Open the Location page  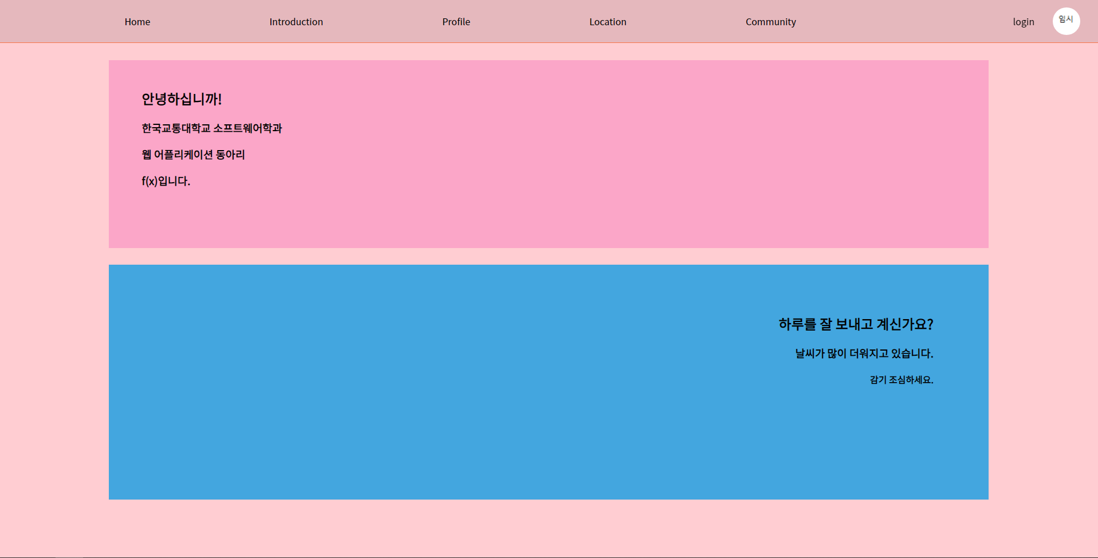607,22
